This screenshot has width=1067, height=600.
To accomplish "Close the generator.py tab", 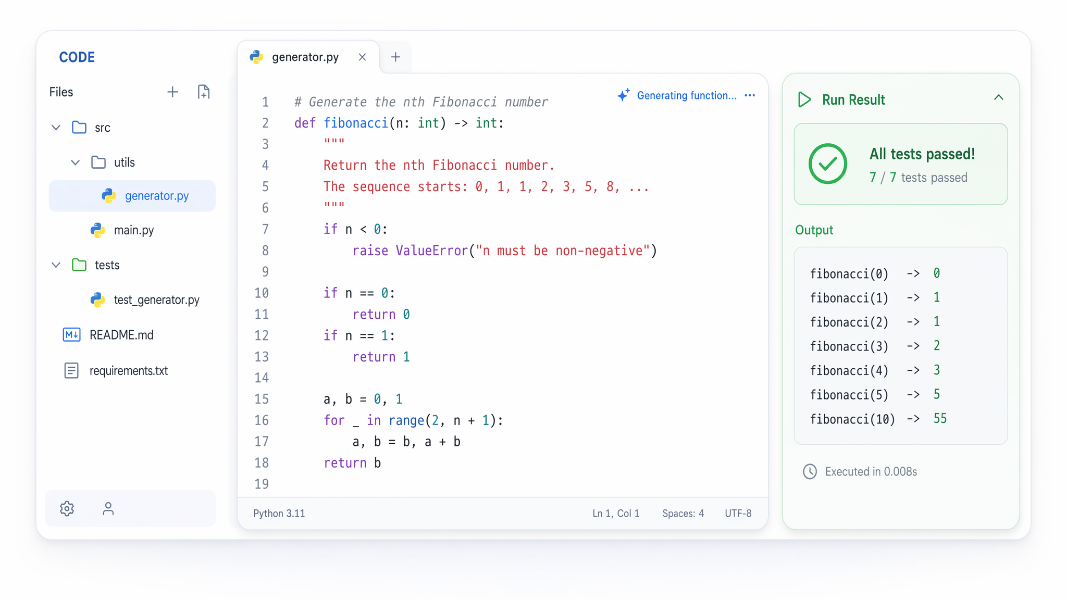I will tap(362, 57).
